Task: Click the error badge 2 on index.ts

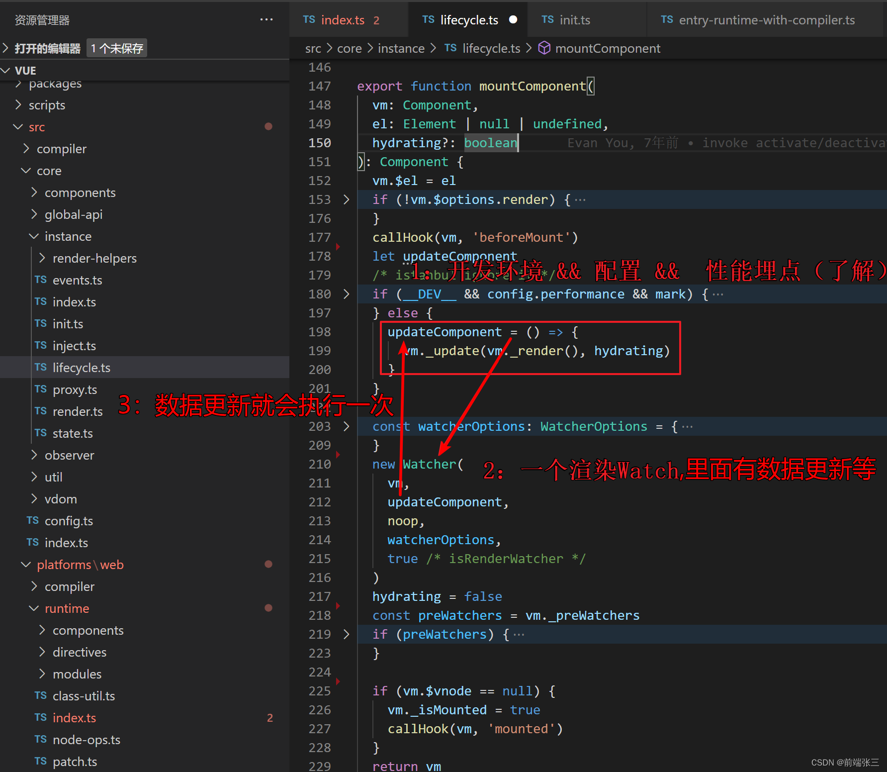Action: [x=376, y=20]
